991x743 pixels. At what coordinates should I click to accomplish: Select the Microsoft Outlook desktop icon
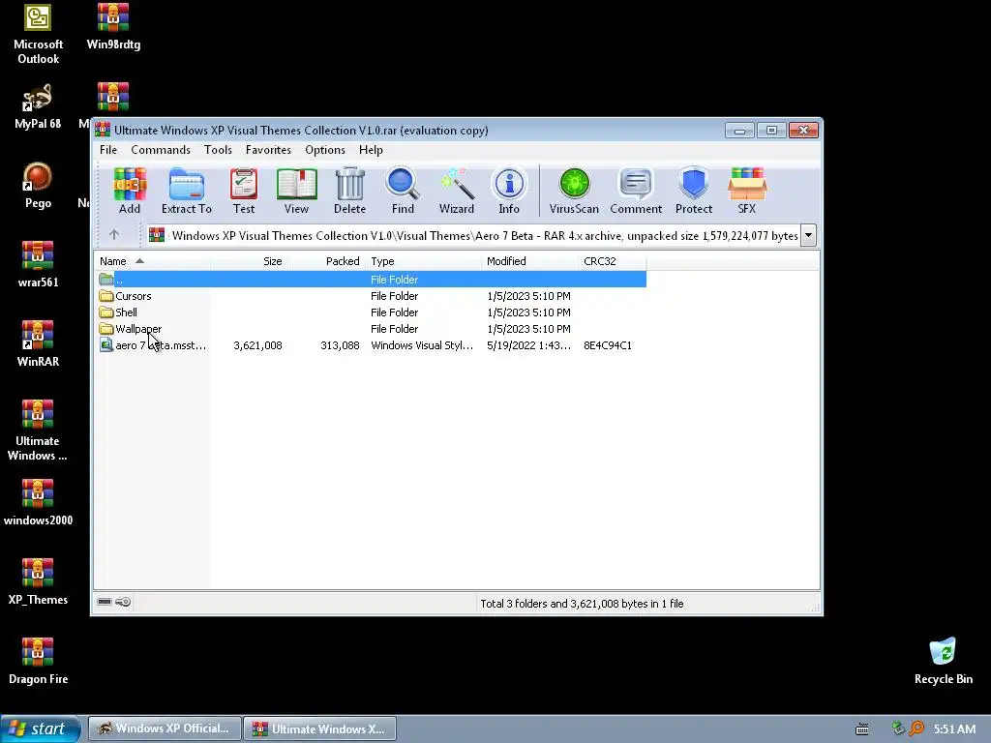click(x=38, y=34)
